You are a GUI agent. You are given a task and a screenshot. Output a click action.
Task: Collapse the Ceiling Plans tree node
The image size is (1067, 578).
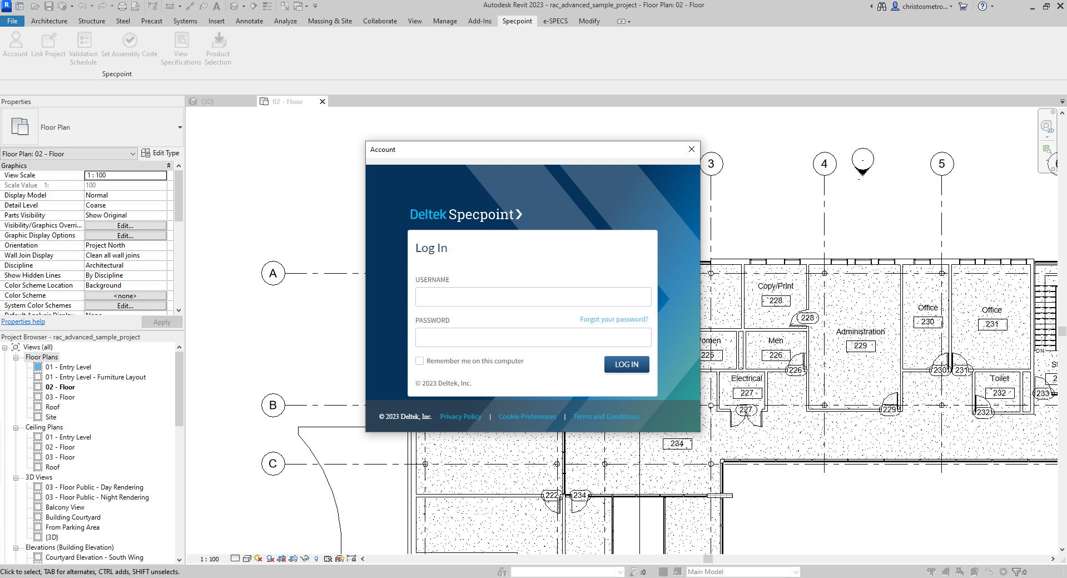coord(16,428)
